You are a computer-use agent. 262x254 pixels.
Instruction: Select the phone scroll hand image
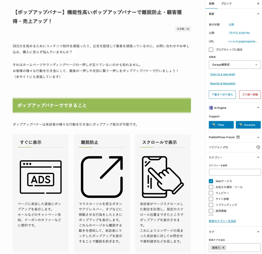[x=163, y=177]
